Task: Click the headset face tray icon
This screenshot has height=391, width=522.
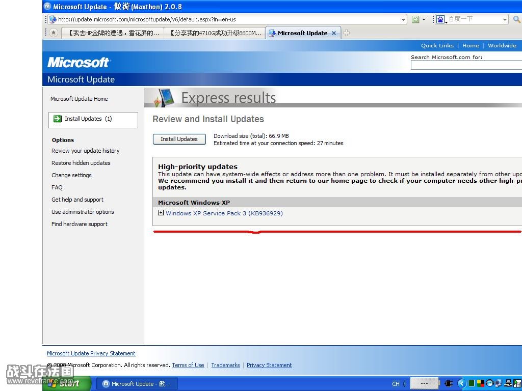Action: click(489, 383)
